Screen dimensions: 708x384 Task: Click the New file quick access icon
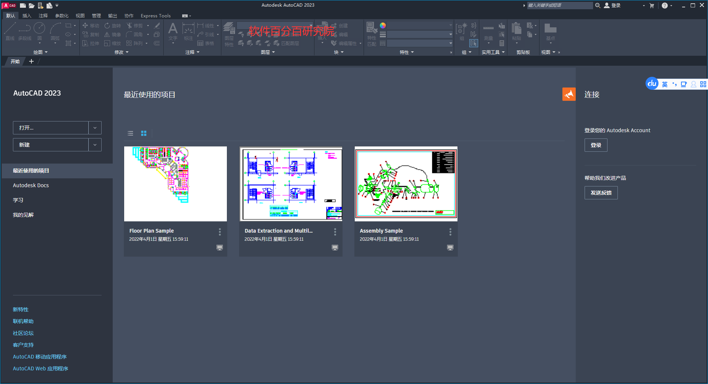(23, 6)
